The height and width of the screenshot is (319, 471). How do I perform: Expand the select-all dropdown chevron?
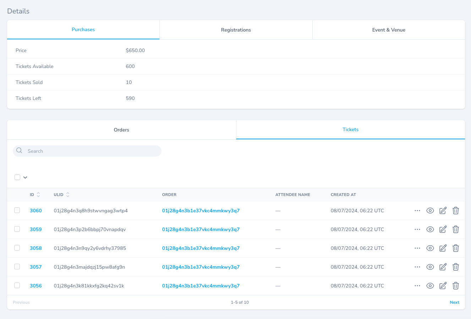(25, 178)
